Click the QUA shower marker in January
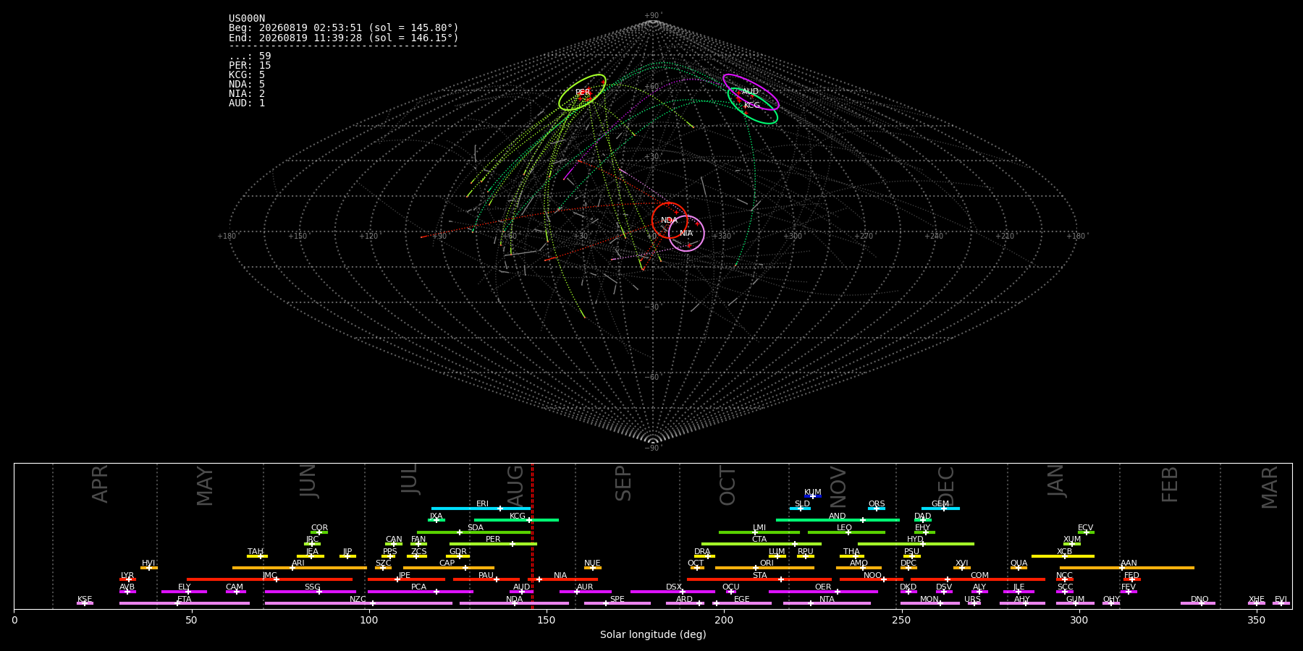 [1019, 568]
